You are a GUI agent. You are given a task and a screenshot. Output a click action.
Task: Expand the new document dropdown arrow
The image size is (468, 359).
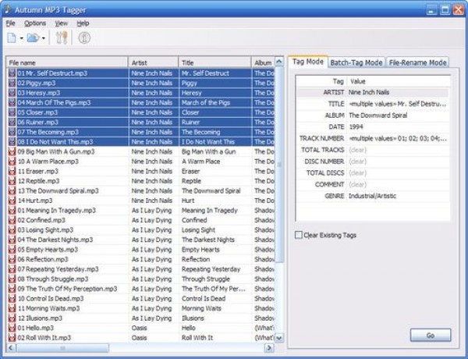21,38
